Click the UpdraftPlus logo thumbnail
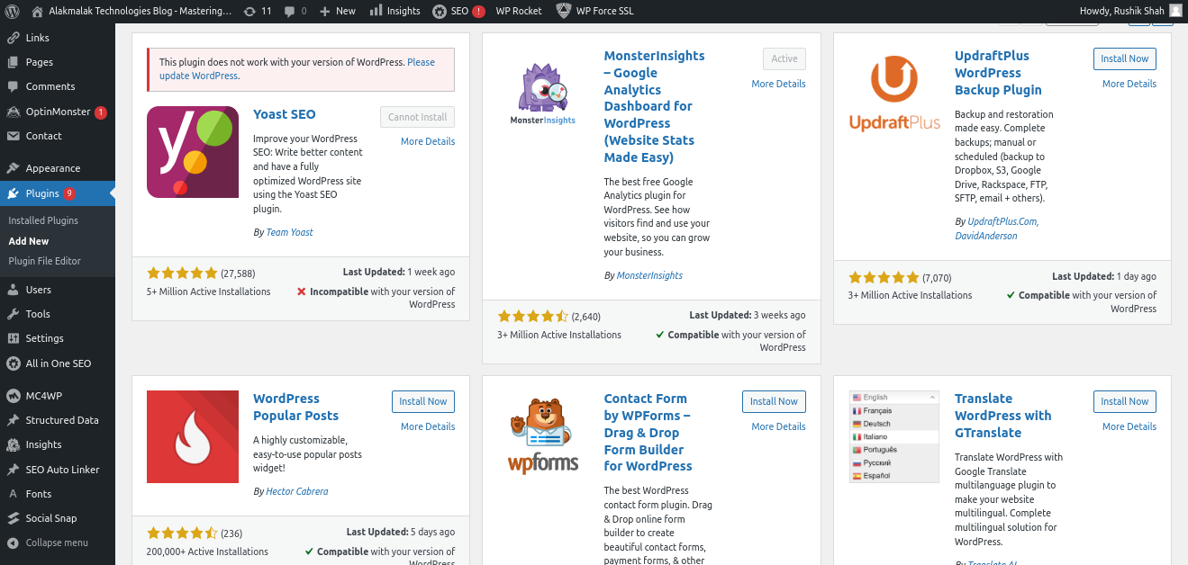The width and height of the screenshot is (1188, 565). pos(894,94)
